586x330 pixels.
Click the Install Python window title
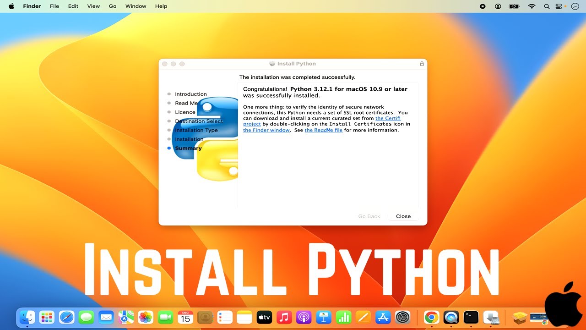coord(297,64)
